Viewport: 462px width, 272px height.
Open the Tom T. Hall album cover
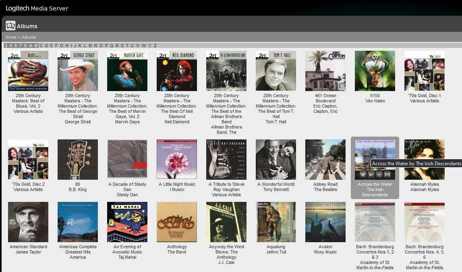pyautogui.click(x=276, y=71)
